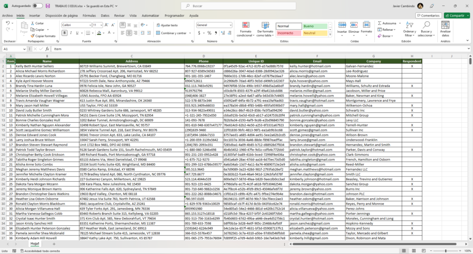Open Dar formato como tabla
Viewport: 473px width, 254px height.
click(x=265, y=30)
